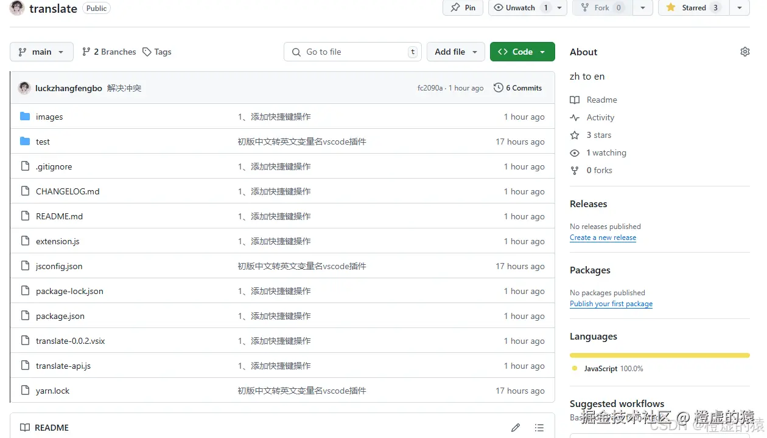
Task: Click the 解决冲突 commit message
Action: point(124,88)
